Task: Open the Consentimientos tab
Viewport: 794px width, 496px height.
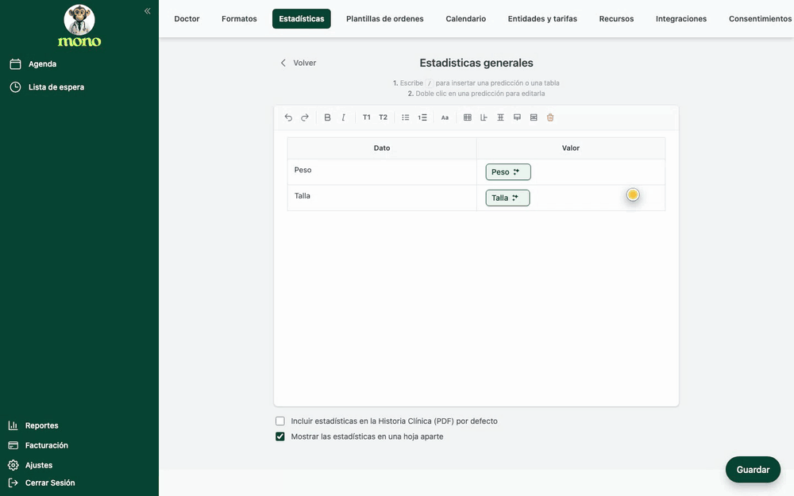Action: tap(760, 19)
